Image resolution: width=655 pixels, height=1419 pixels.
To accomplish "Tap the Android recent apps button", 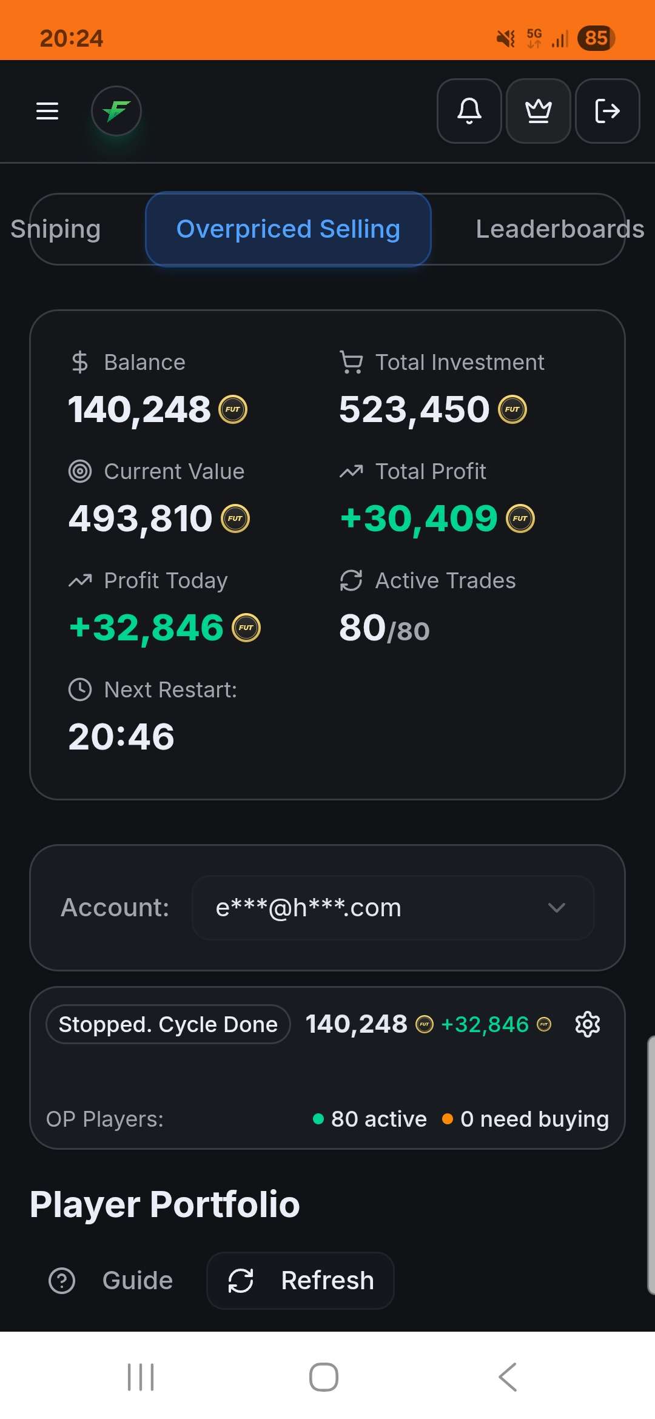I will (141, 1377).
